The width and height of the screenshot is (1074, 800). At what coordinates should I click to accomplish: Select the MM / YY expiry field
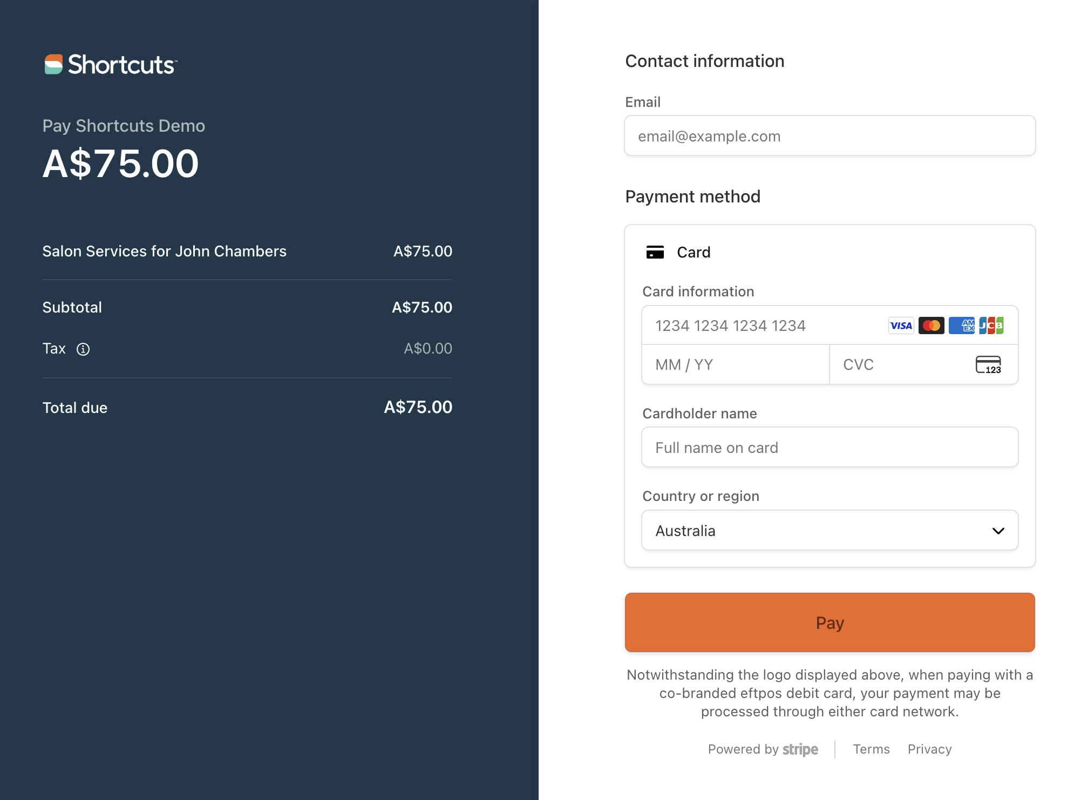735,365
